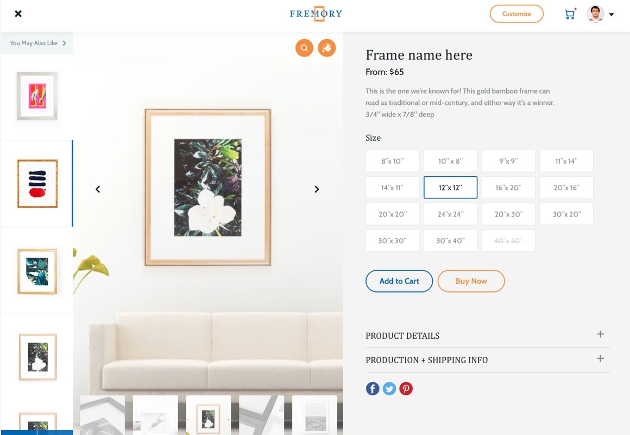Open the shopping cart
This screenshot has width=630, height=435.
(x=570, y=14)
